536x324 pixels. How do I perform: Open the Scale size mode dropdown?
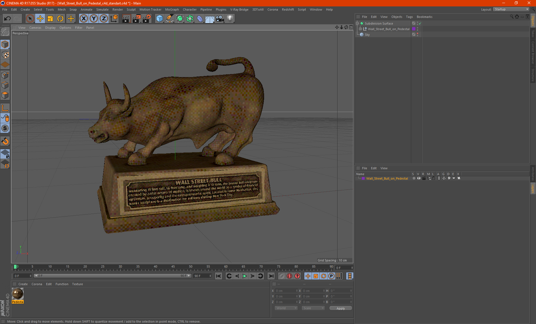coord(313,308)
